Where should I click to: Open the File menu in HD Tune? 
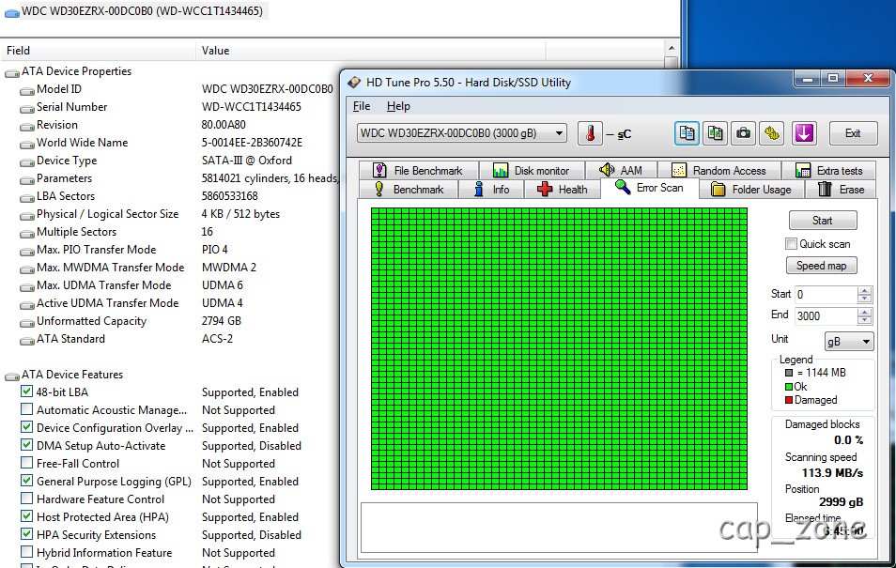point(362,106)
